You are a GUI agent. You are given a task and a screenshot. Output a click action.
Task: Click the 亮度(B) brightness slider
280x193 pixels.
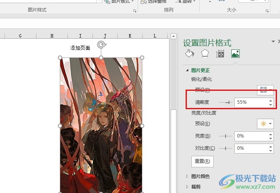click(x=226, y=136)
